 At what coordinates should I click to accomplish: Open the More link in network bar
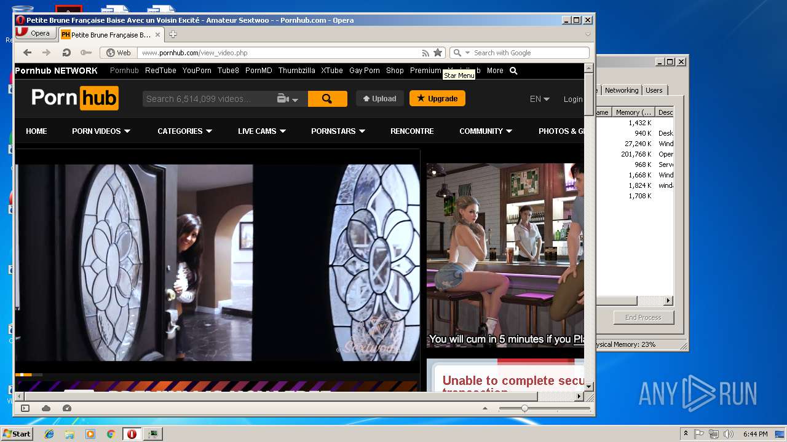pyautogui.click(x=495, y=71)
